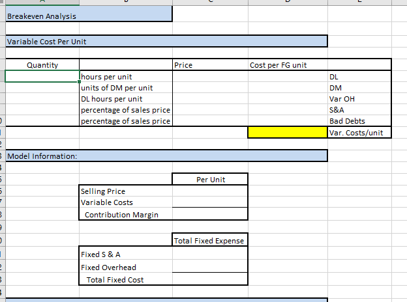Click the 'Total Fixed Expense' header cell
This screenshot has height=302, width=407.
coord(210,240)
